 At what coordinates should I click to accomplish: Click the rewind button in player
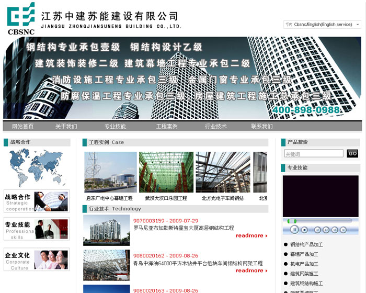(326, 230)
